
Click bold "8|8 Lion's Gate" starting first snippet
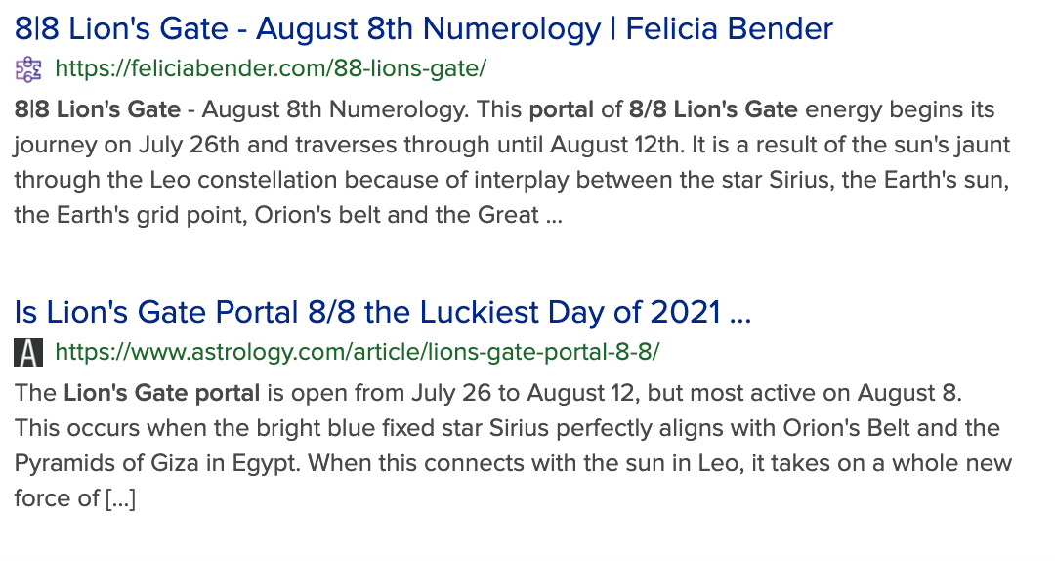tap(98, 109)
